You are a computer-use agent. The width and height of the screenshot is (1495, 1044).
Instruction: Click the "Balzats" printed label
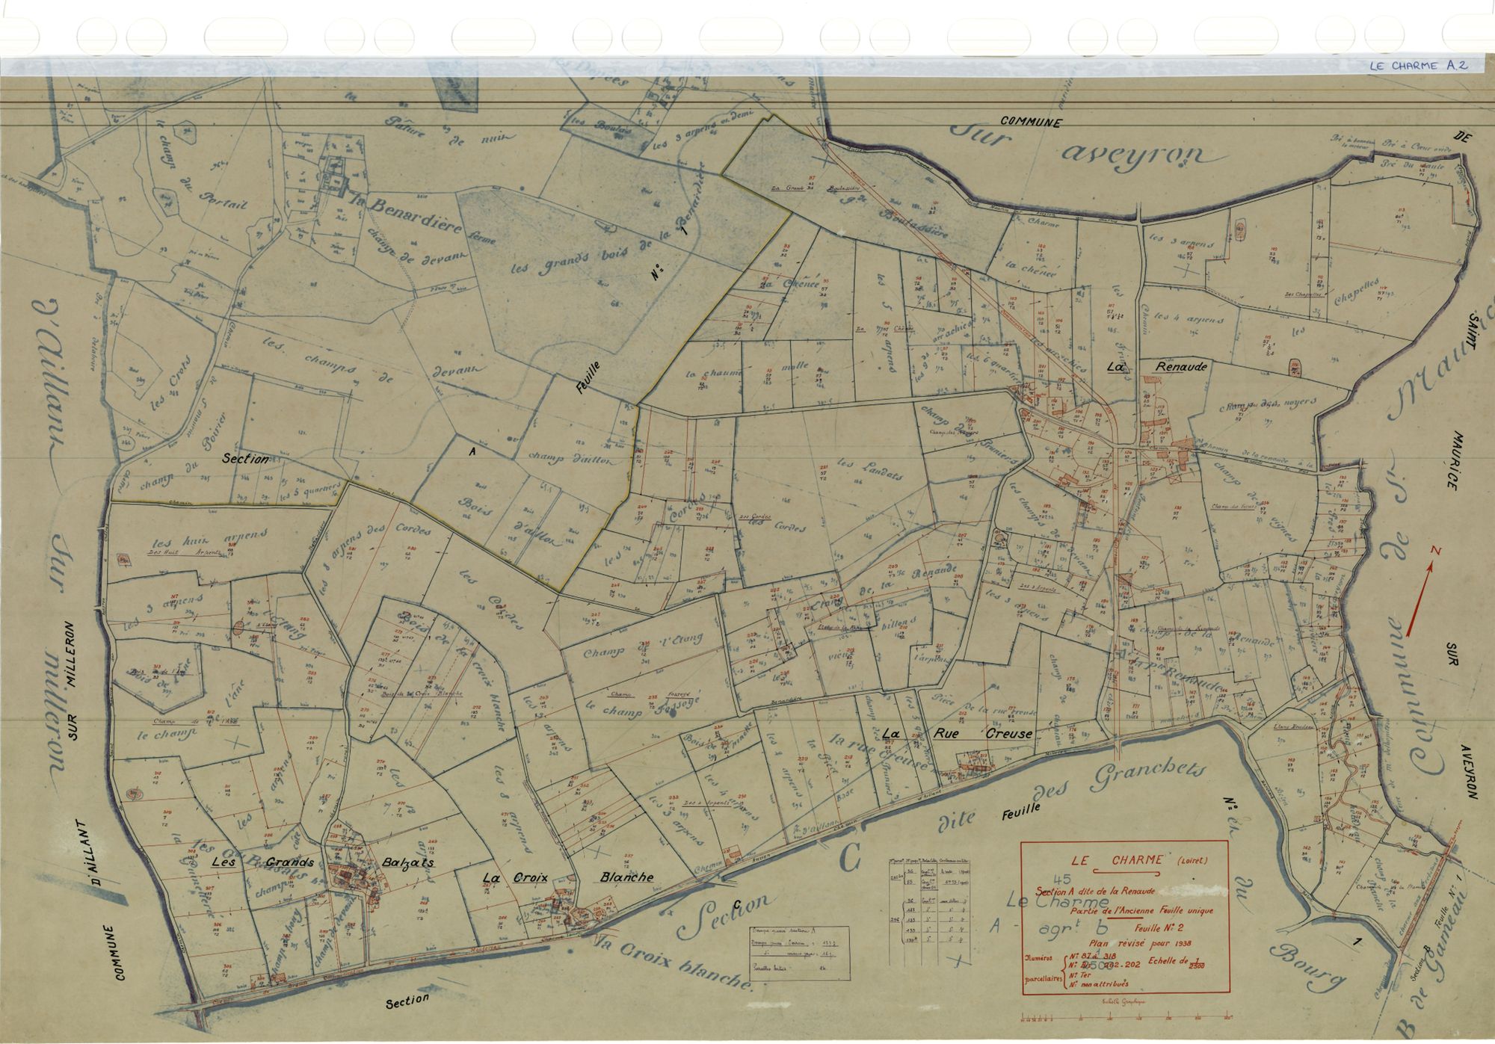point(407,862)
